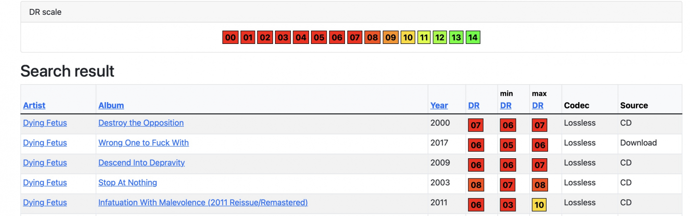
Task: Sort results by Artist column
Action: pyautogui.click(x=34, y=105)
